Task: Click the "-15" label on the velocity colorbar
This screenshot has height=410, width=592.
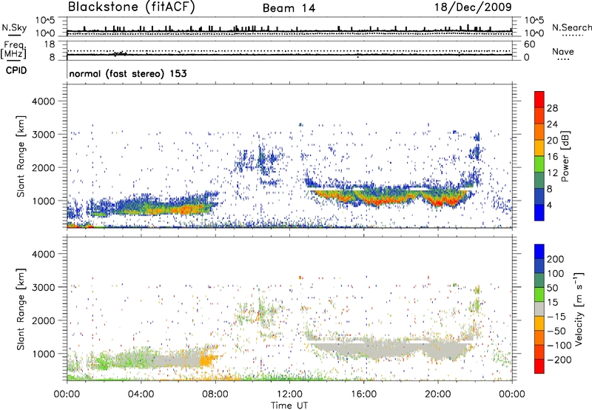Action: [556, 316]
